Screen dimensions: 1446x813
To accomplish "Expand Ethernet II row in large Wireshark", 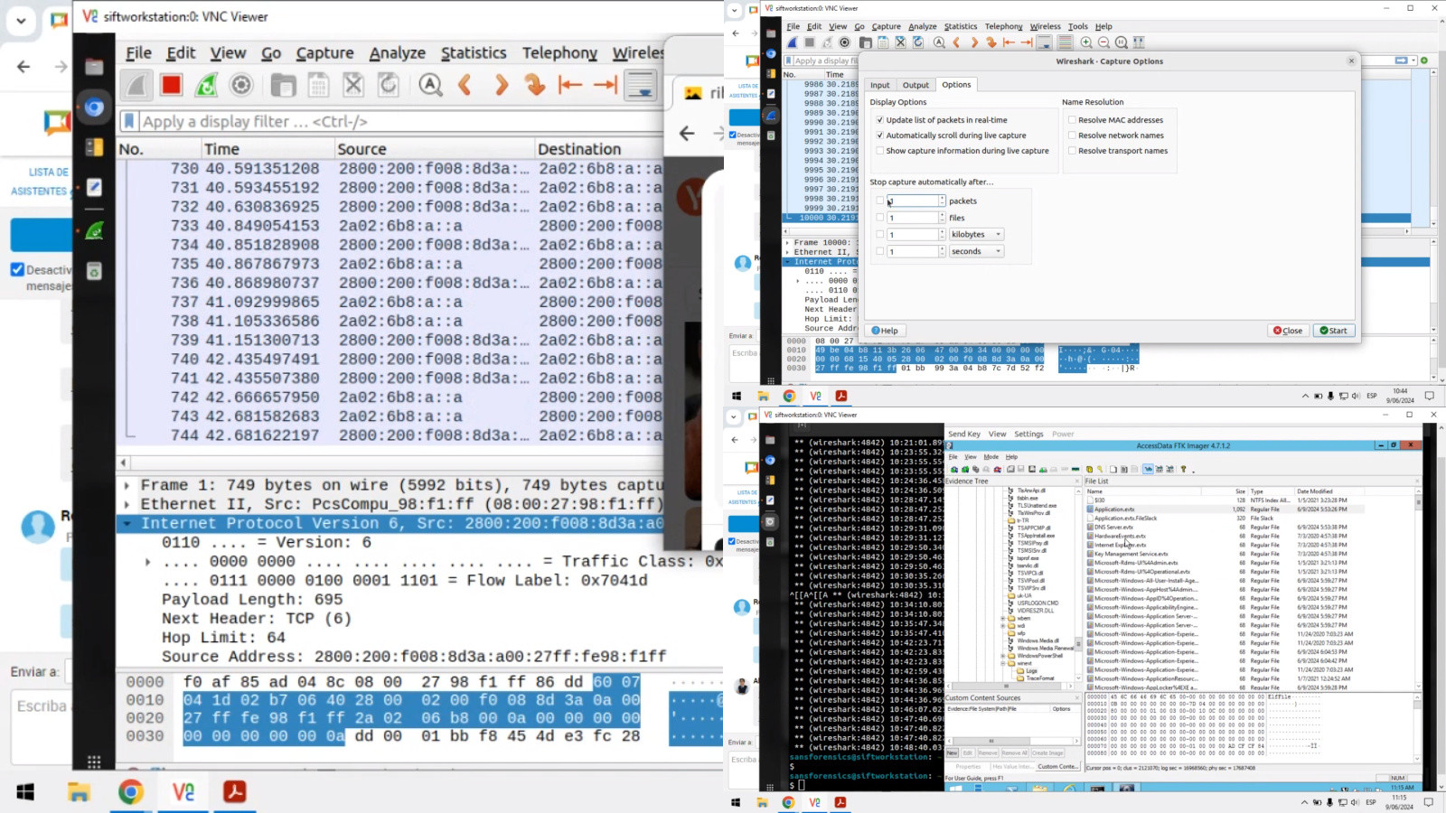I will coord(127,504).
